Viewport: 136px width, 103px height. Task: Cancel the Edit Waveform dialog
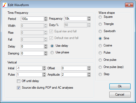(x=120, y=95)
